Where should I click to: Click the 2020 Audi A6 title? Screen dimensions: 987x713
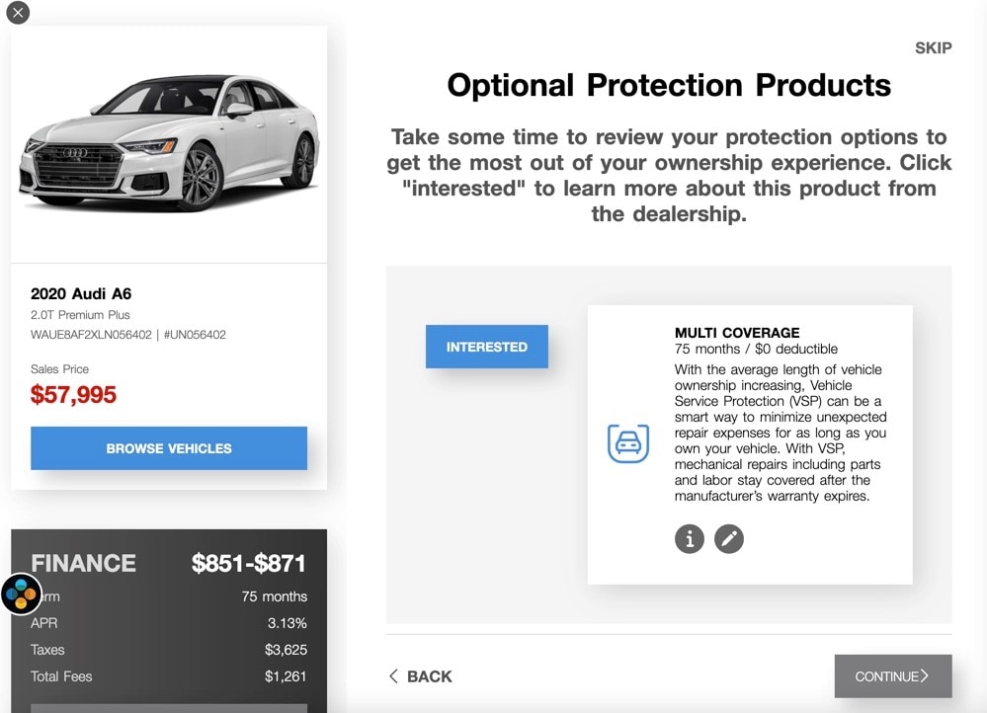click(81, 293)
